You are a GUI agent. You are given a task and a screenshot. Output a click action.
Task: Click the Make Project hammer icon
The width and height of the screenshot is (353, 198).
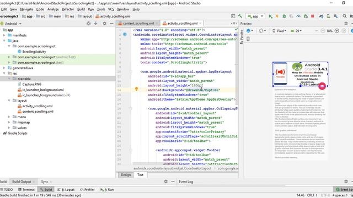(x=240, y=16)
